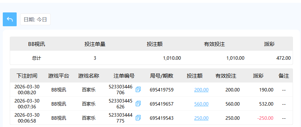The width and height of the screenshot is (301, 127).
Task: Copy bet number 523303444775
Action: 138,118
